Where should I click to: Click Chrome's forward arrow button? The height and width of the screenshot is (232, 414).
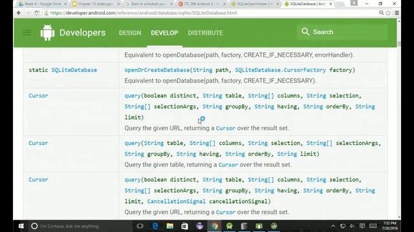tap(28, 13)
